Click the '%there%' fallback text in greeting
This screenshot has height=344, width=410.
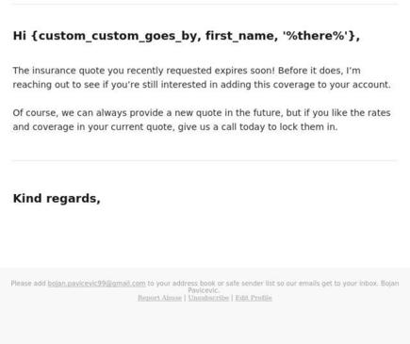point(316,36)
